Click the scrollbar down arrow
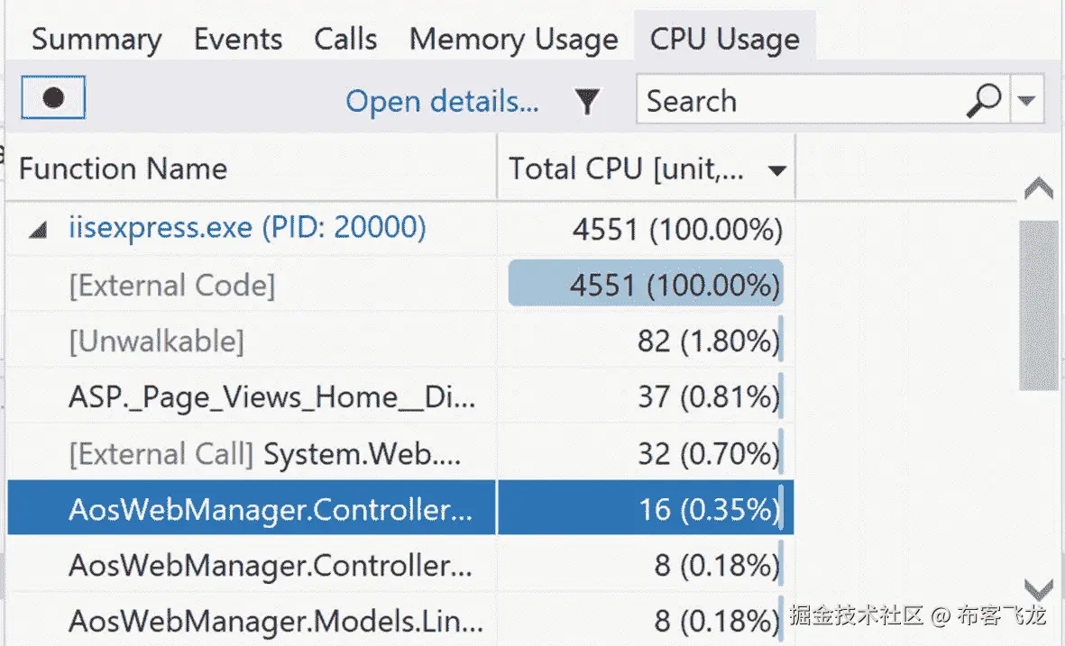The width and height of the screenshot is (1065, 646). [x=1039, y=590]
